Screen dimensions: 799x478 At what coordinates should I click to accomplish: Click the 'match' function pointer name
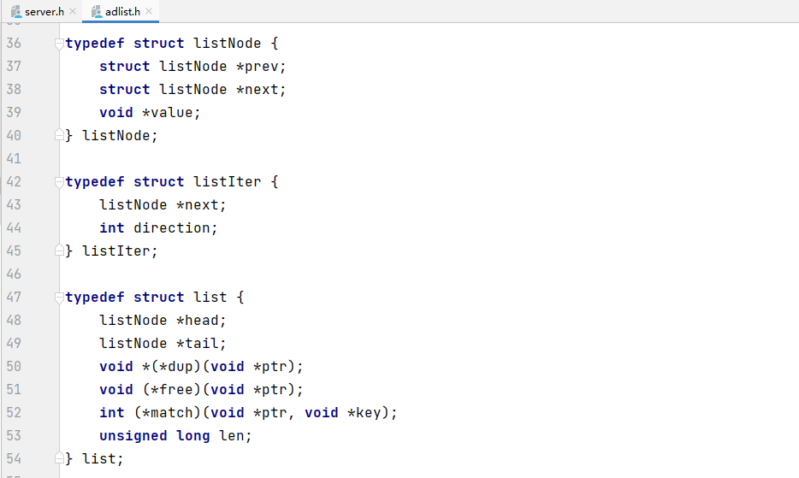tap(172, 412)
